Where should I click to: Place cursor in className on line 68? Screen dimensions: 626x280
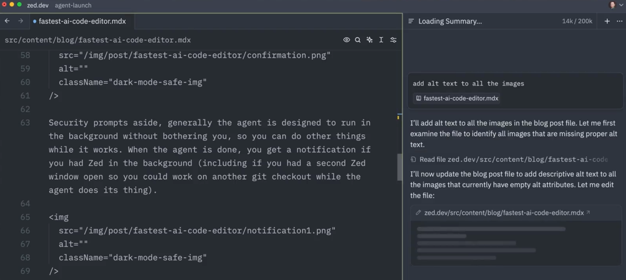pyautogui.click(x=133, y=257)
